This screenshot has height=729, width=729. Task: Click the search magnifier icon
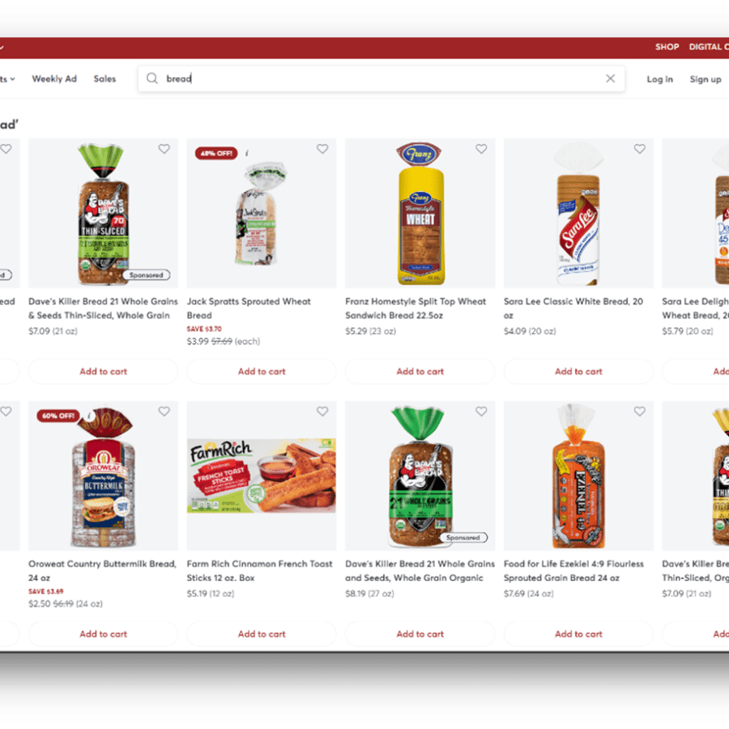(x=152, y=78)
